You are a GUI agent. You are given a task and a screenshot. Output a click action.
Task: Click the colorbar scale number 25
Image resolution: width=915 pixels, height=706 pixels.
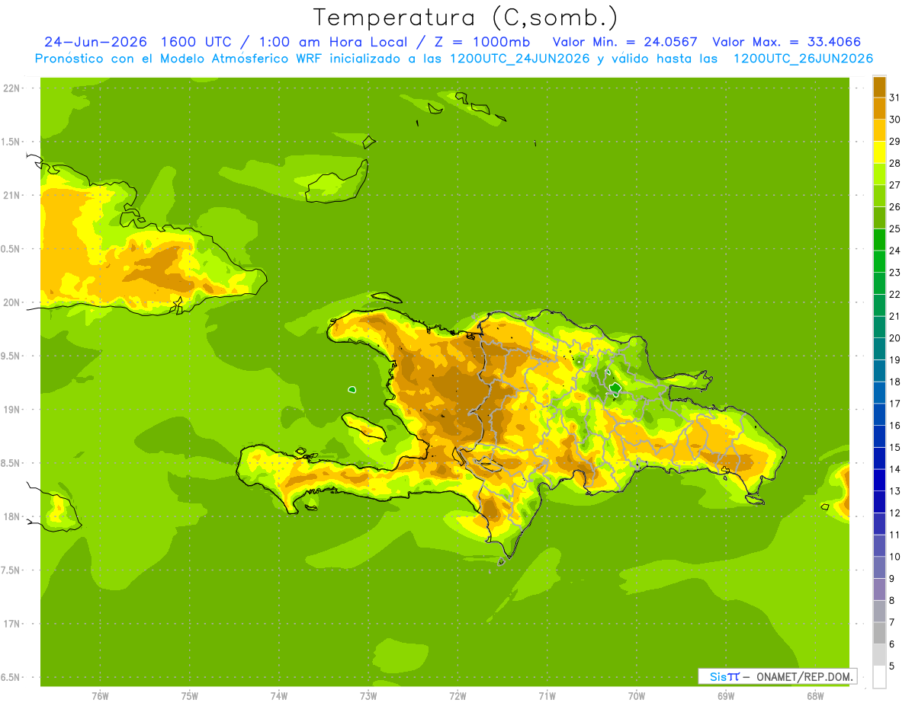point(895,228)
